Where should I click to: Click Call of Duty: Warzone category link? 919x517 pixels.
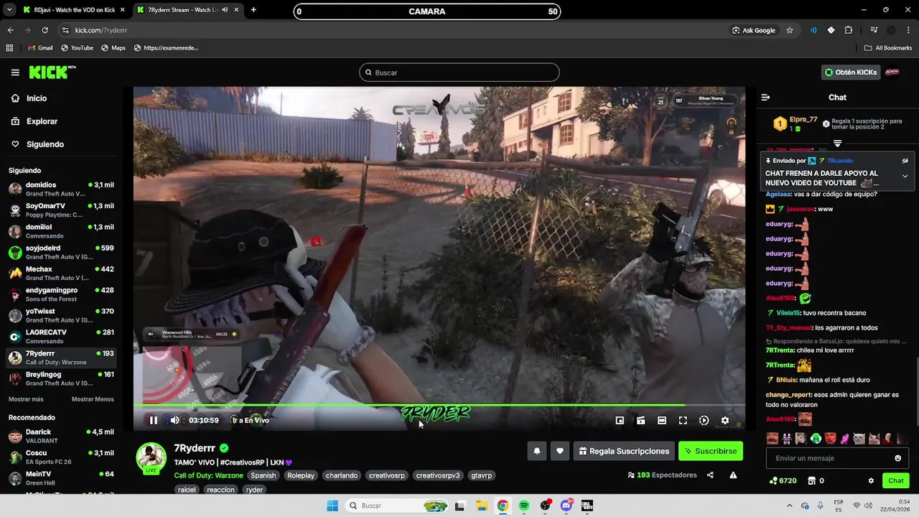208,475
